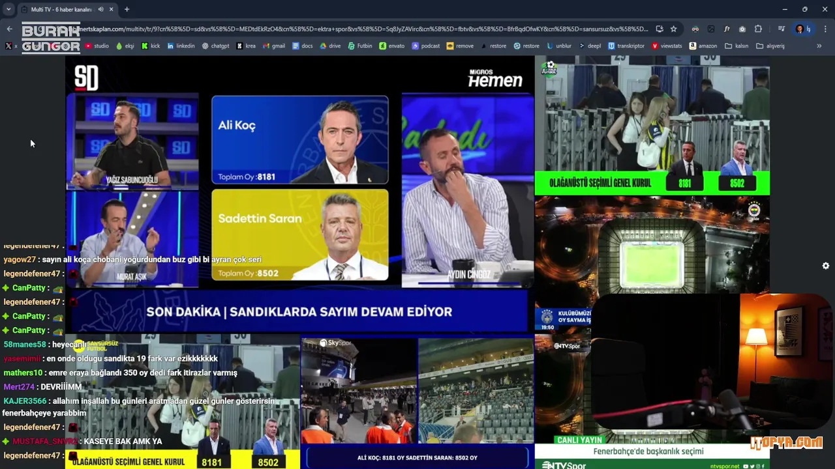Screen dimensions: 835x469
Task: Open the unblur bookmark
Action: pyautogui.click(x=559, y=46)
